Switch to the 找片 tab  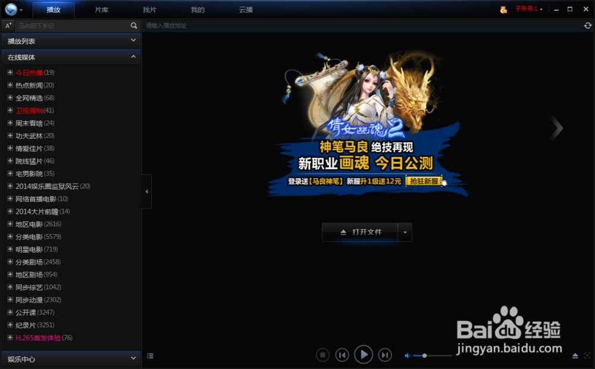click(x=149, y=10)
